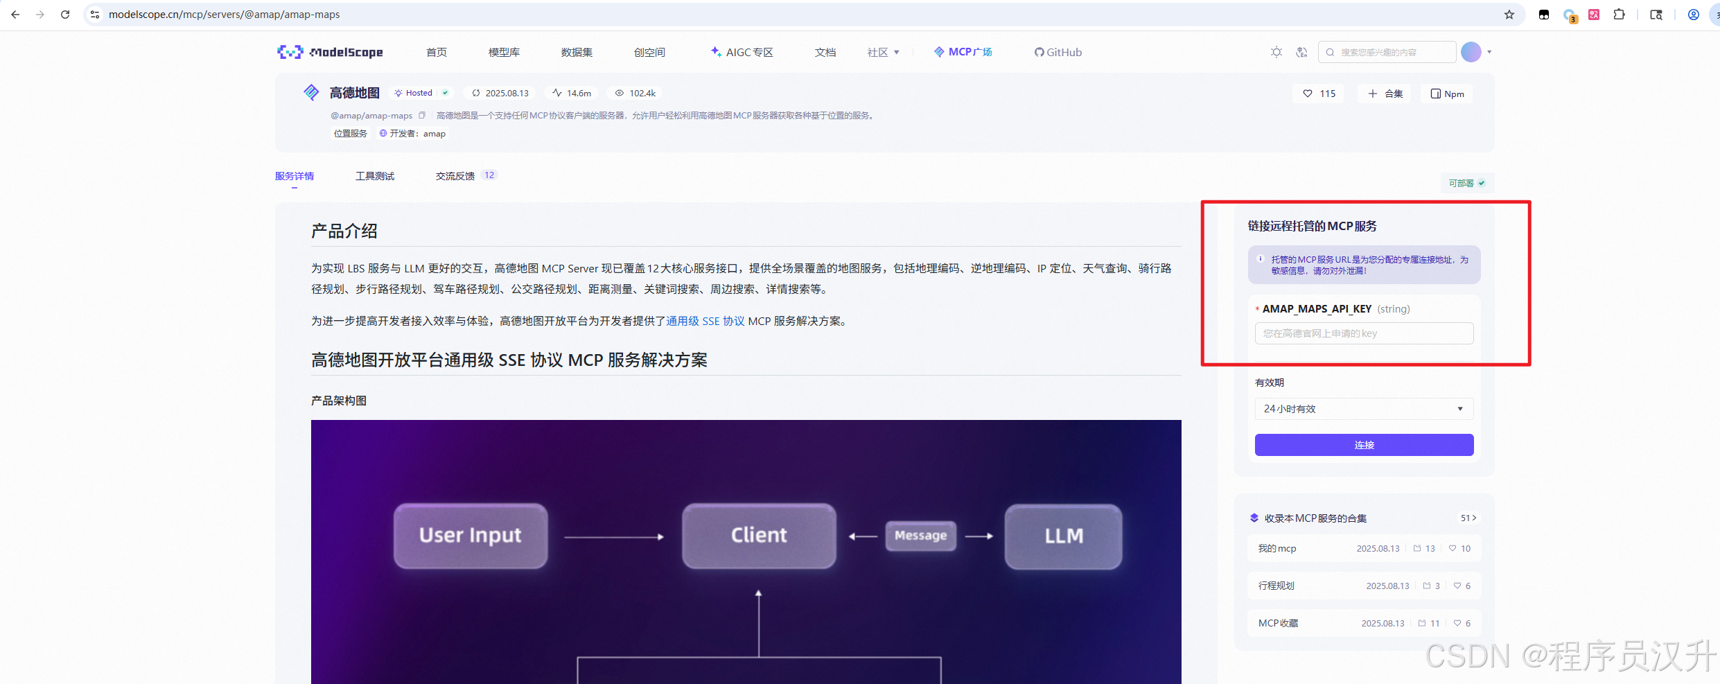Viewport: 1720px width, 684px height.
Task: Click the search magnifier icon
Action: [x=1330, y=52]
